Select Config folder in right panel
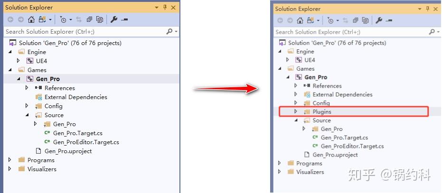Screen dimensions: 442x193 tap(321, 103)
